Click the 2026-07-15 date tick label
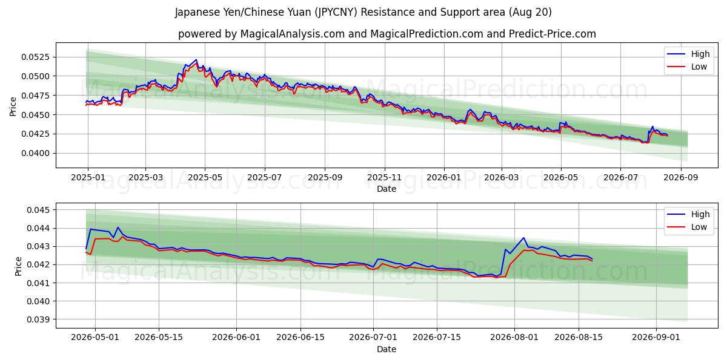The height and width of the screenshot is (363, 727). [x=437, y=337]
